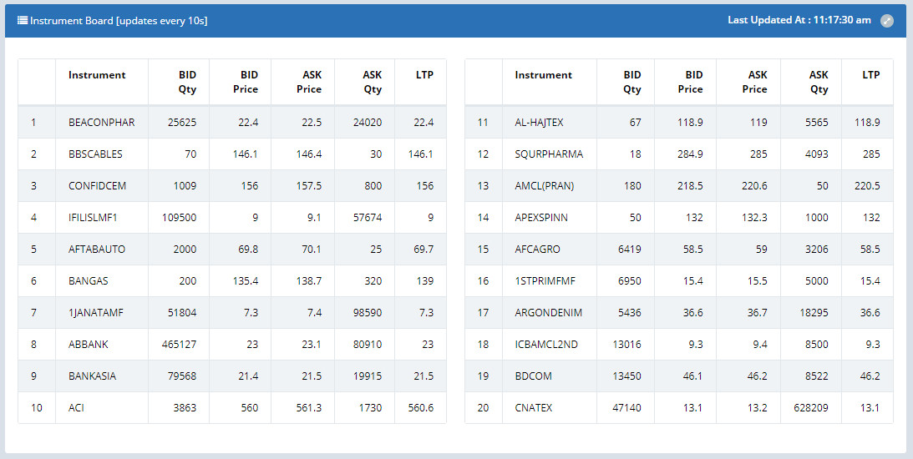Click the ARGONDENIM instrument name

pos(548,313)
